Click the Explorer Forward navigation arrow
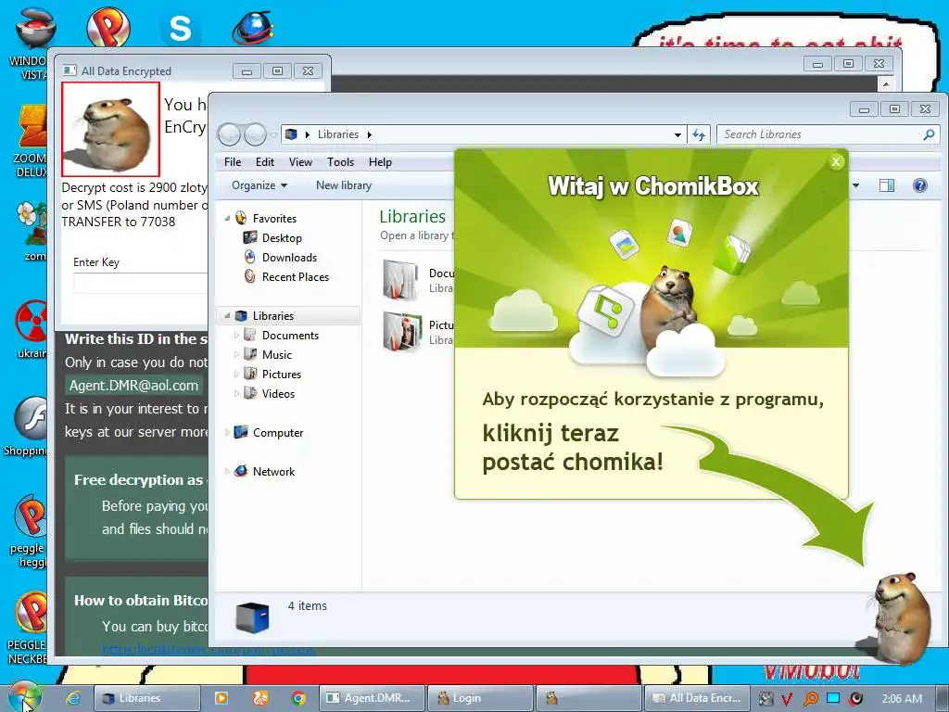The image size is (949, 712). click(255, 133)
